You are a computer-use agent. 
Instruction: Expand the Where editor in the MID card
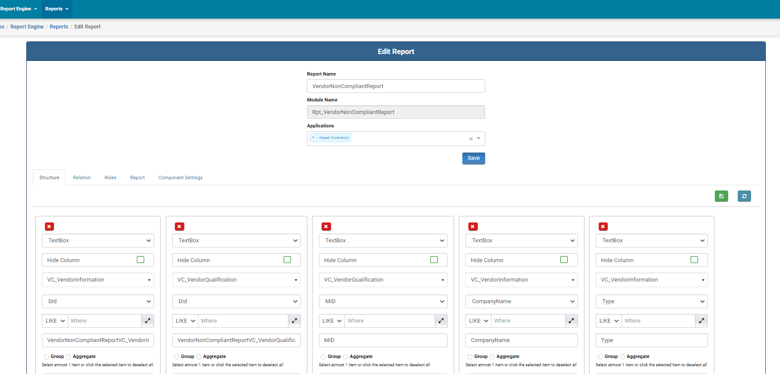pyautogui.click(x=441, y=321)
